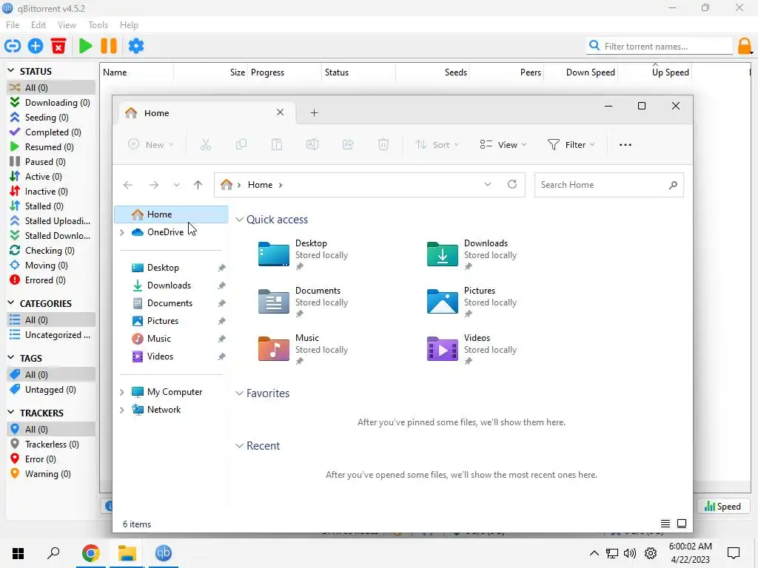
Task: Click the Chrome icon on the taskbar
Action: (90, 553)
